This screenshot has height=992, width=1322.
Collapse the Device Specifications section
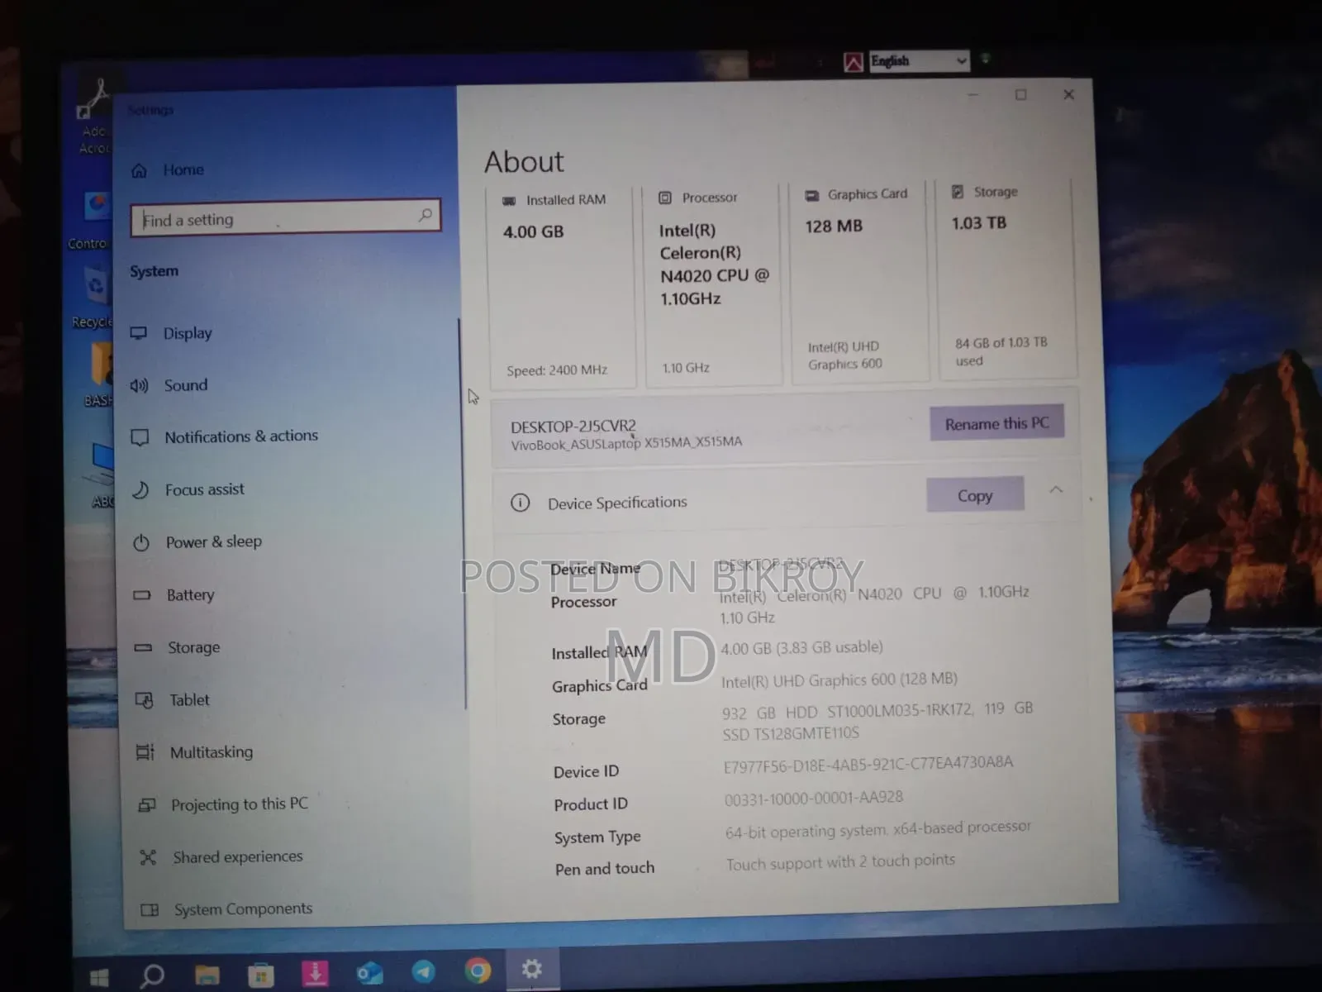(1056, 490)
